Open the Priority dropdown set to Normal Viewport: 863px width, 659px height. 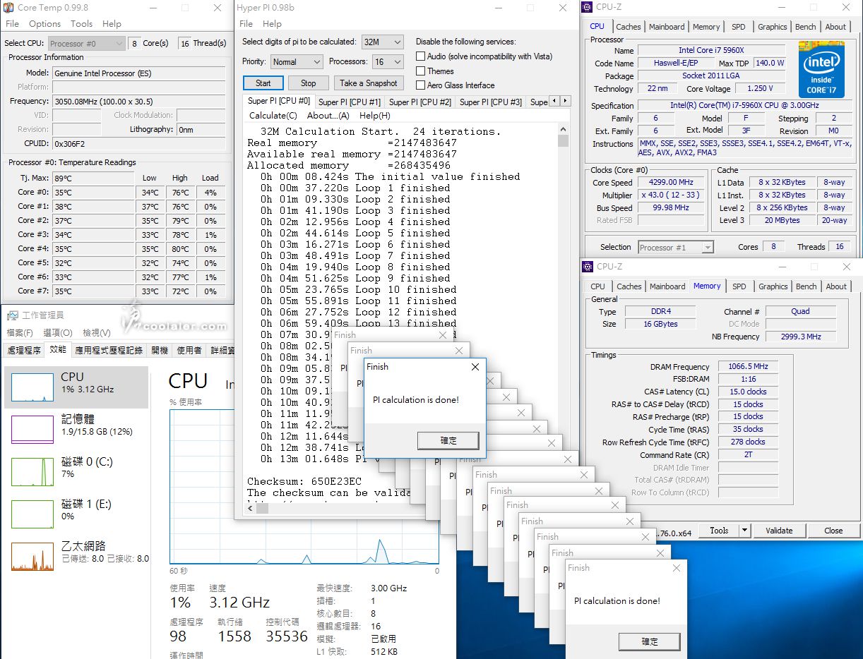pos(297,62)
